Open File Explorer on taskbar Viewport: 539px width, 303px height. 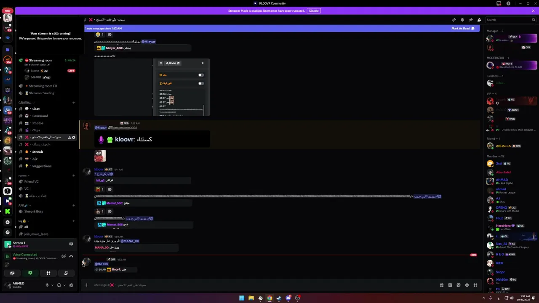pos(251,298)
